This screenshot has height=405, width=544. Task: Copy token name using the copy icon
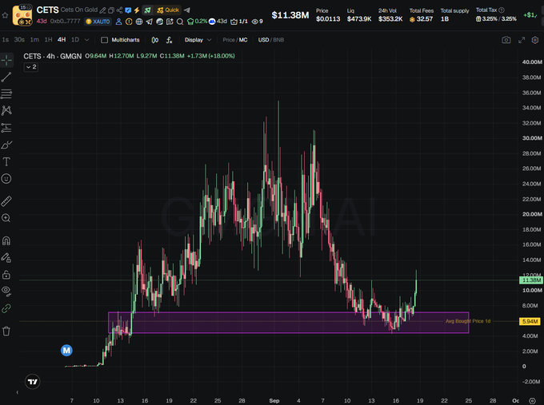pyautogui.click(x=111, y=10)
